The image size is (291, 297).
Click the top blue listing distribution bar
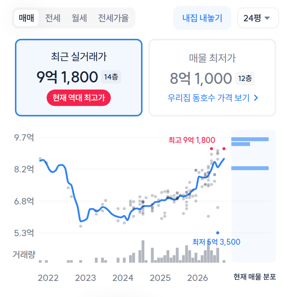[250, 139]
